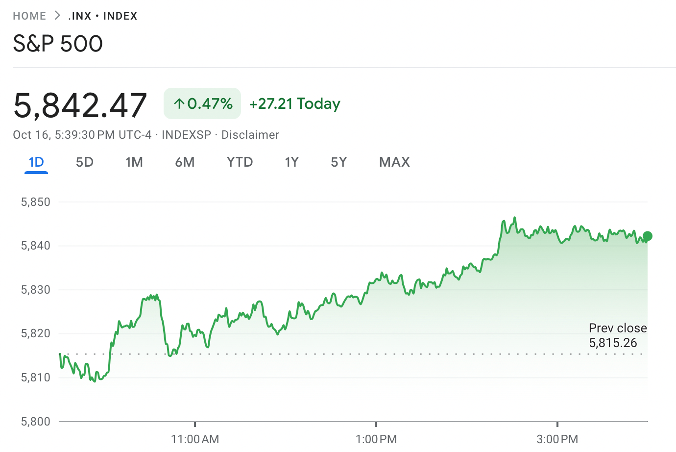The width and height of the screenshot is (676, 452).
Task: Click the green 0.47% change badge
Action: click(x=202, y=103)
